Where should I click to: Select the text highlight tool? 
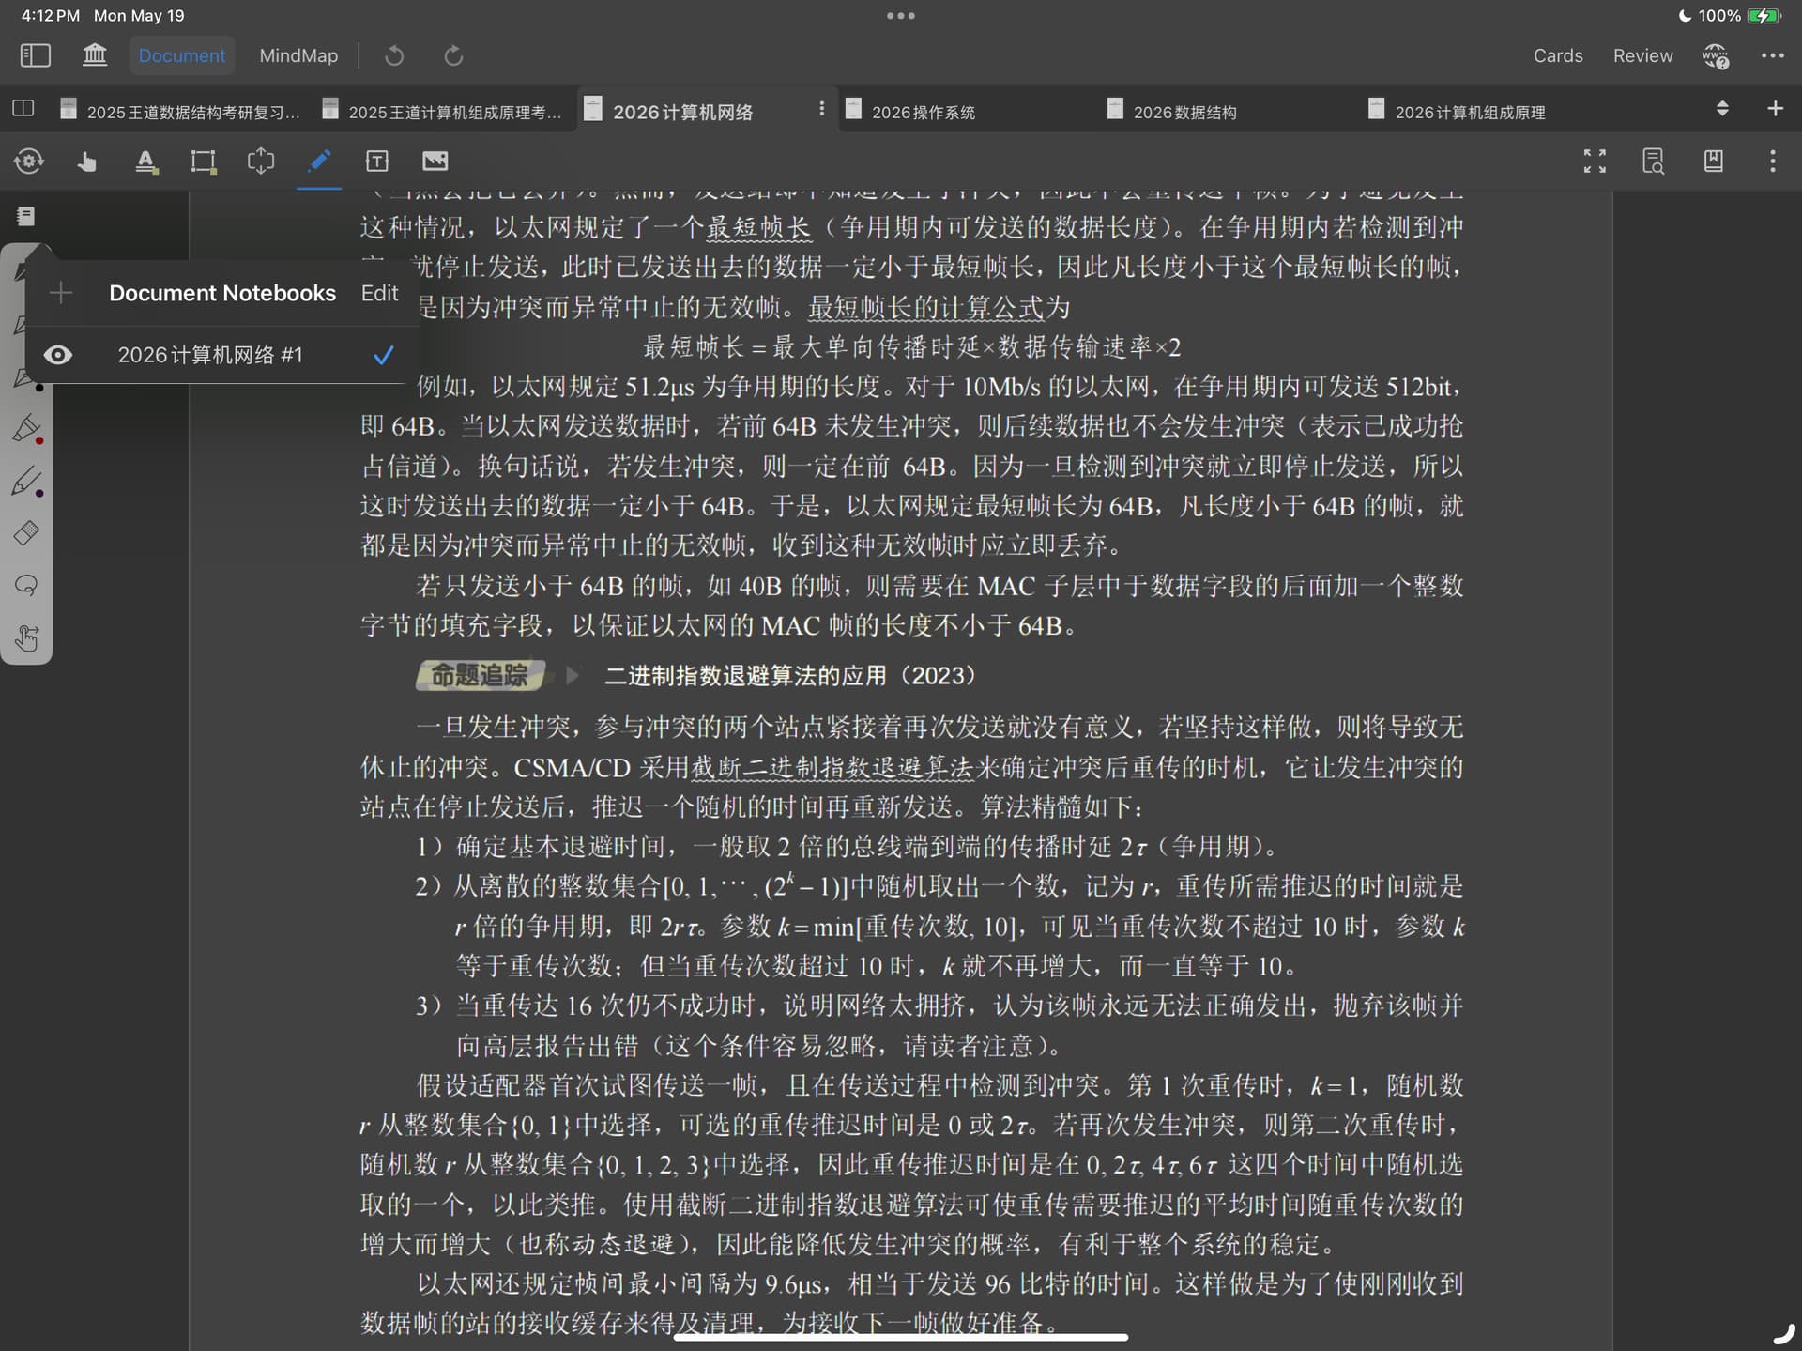145,161
